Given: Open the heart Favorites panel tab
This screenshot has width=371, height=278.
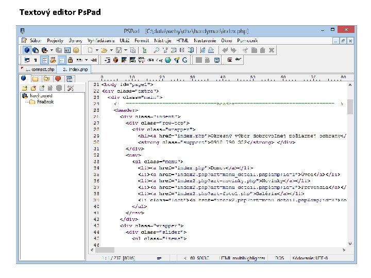Looking at the screenshot, I should (x=58, y=78).
